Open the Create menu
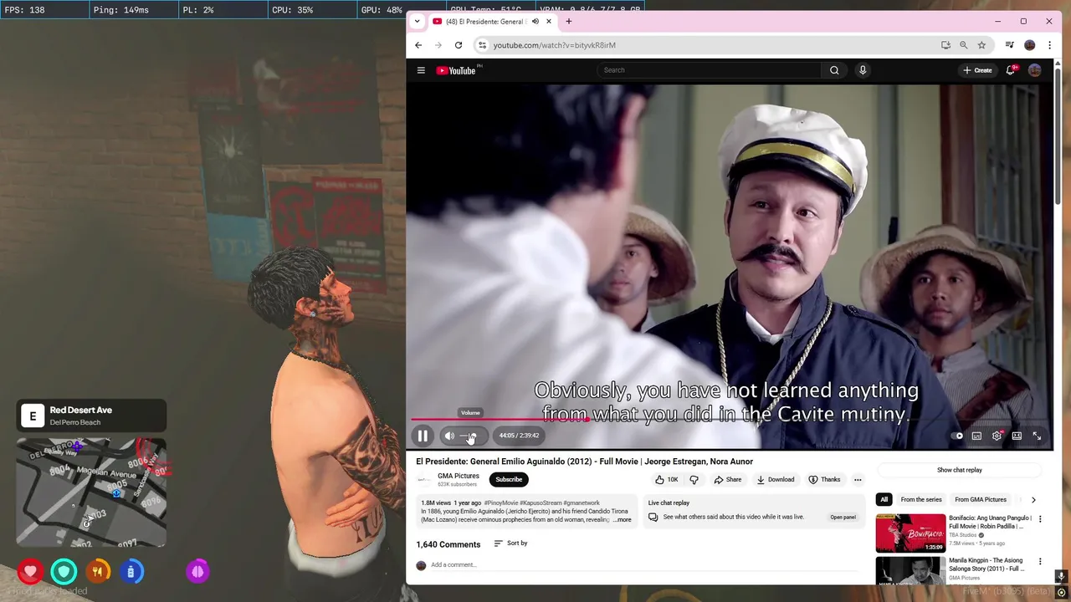 [x=977, y=70]
